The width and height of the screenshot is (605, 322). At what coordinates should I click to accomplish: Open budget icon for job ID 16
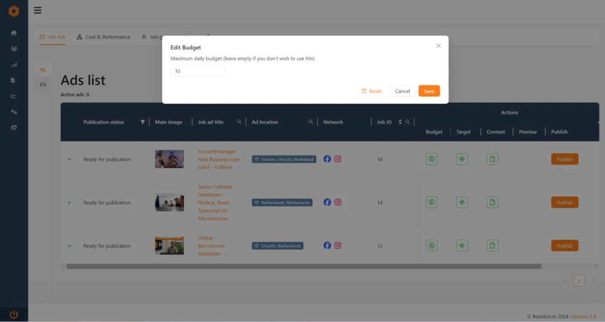click(x=431, y=159)
